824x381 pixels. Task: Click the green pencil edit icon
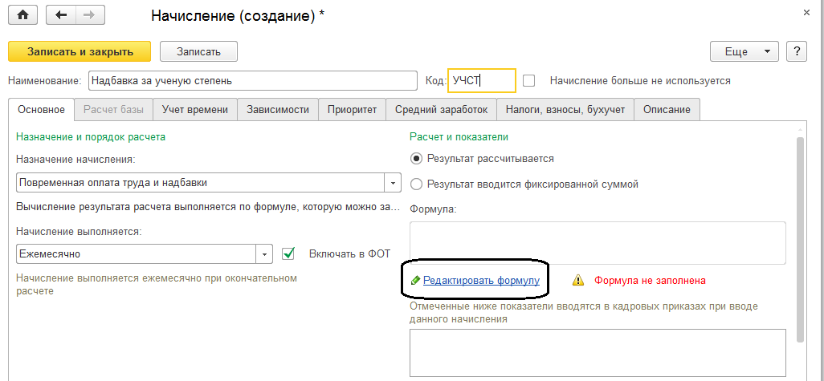414,281
